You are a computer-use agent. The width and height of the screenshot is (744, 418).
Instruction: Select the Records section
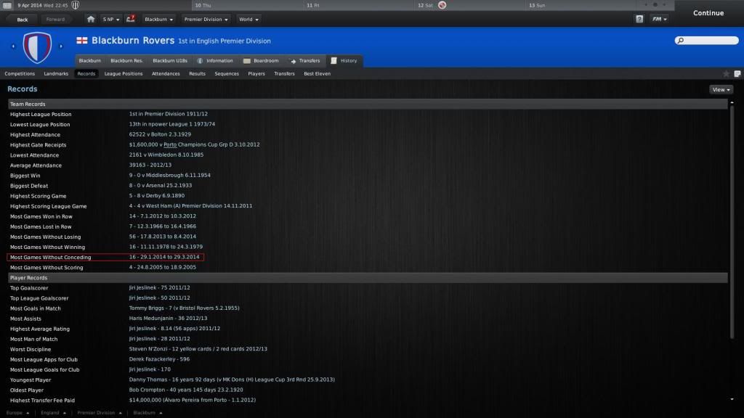86,74
